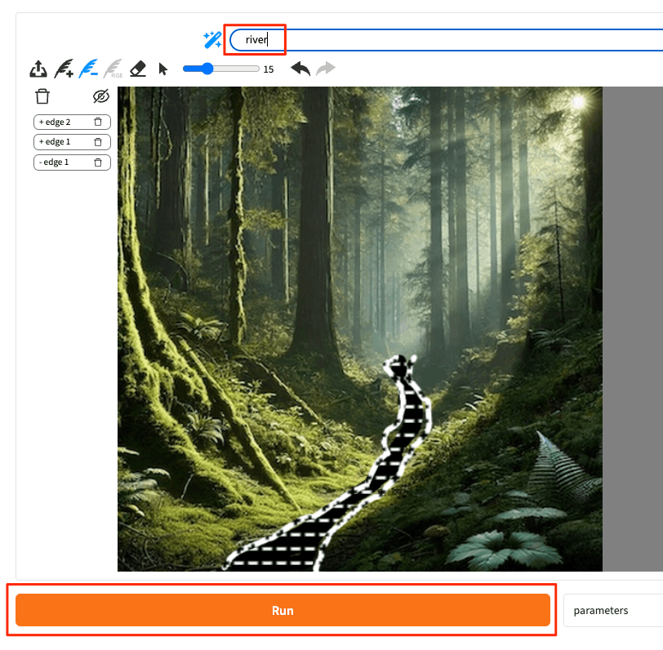Viewport: 663px width, 650px height.
Task: Click the forest image canvas
Action: pyautogui.click(x=360, y=329)
